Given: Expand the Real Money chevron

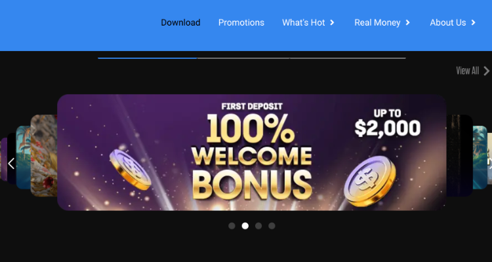Looking at the screenshot, I should point(408,22).
